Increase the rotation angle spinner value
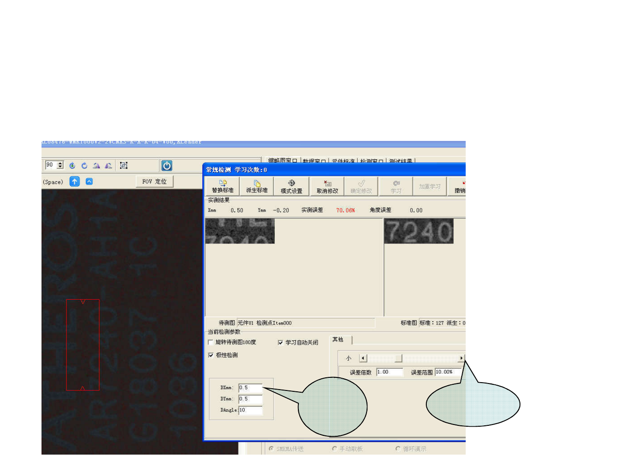This screenshot has width=626, height=469. (60, 163)
